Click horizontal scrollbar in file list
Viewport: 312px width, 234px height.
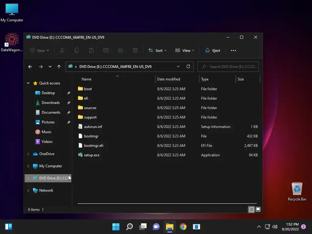tap(167, 204)
